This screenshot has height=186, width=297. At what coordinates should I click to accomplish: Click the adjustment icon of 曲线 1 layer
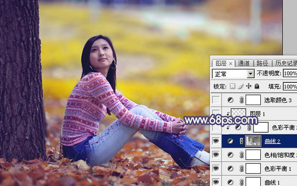point(230,182)
